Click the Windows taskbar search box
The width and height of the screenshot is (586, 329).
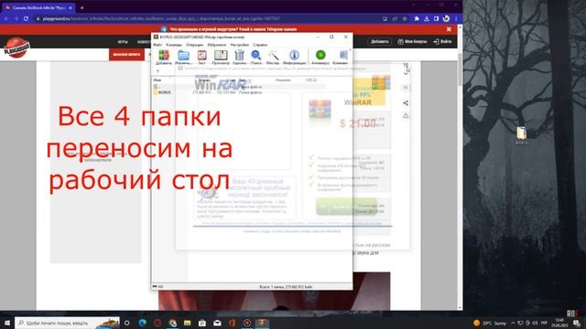67,323
